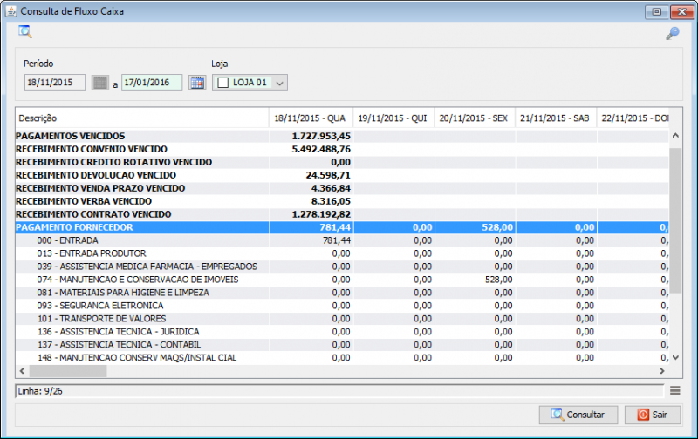Open the calendar picker for the end date
Image resolution: width=698 pixels, height=439 pixels.
(x=197, y=82)
